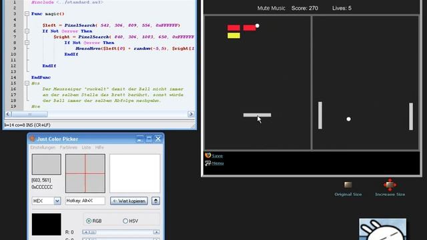Click the left pong paddle
This screenshot has height=240, width=427.
click(320, 115)
